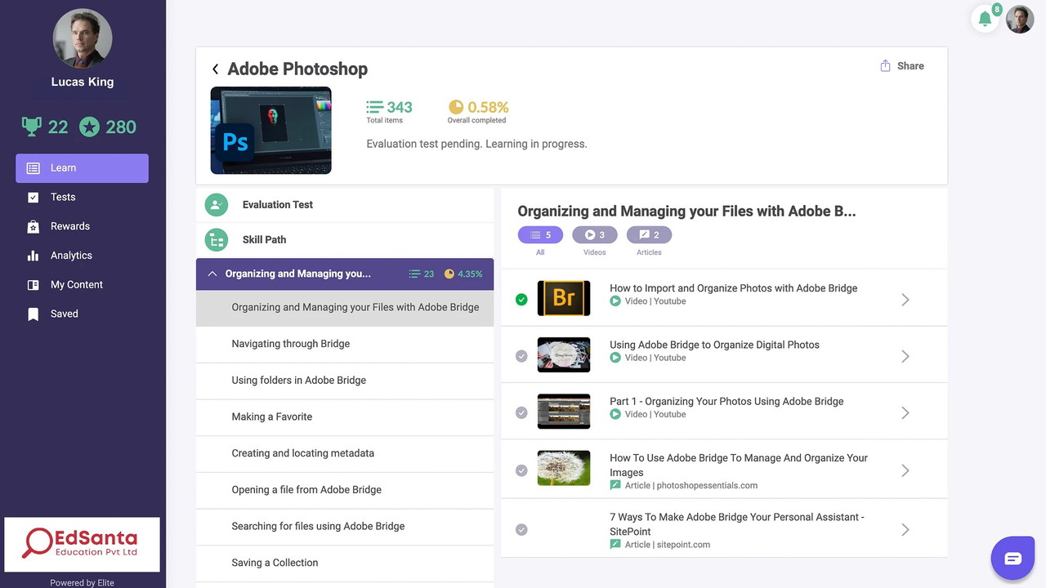
Task: Click the user avatar in top right
Action: [x=1020, y=20]
